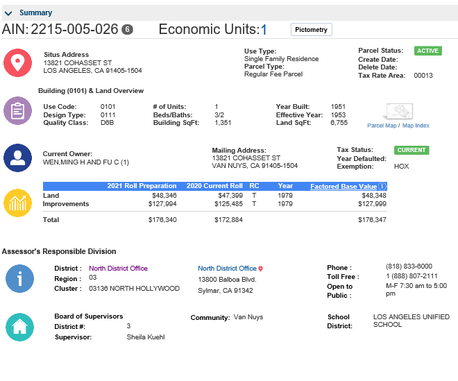Click the 2020 Current Roll column header

[214, 186]
